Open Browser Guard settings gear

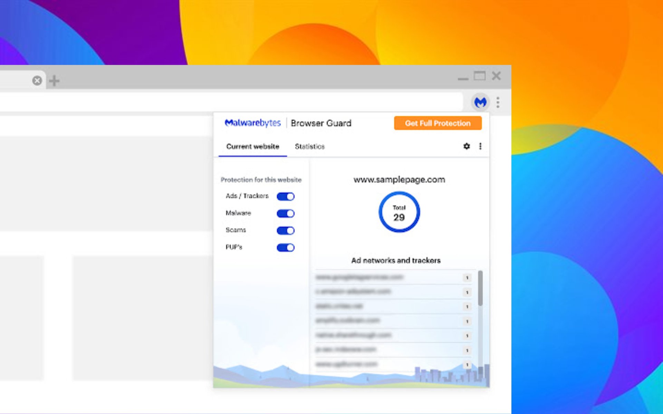tap(467, 146)
